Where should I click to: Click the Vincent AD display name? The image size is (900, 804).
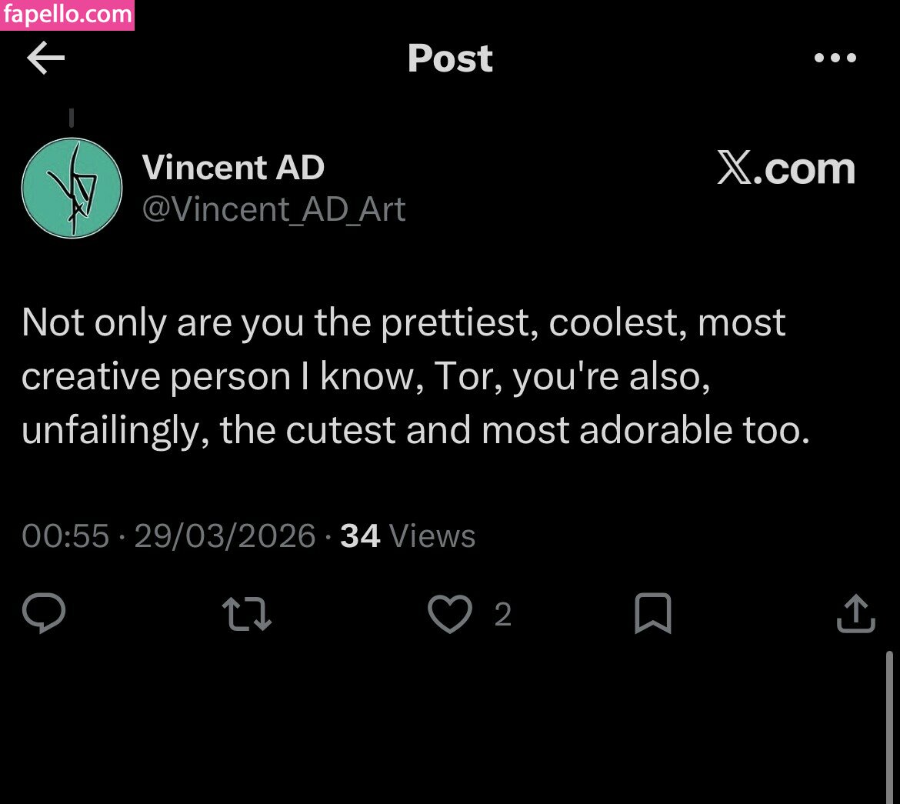click(x=233, y=168)
